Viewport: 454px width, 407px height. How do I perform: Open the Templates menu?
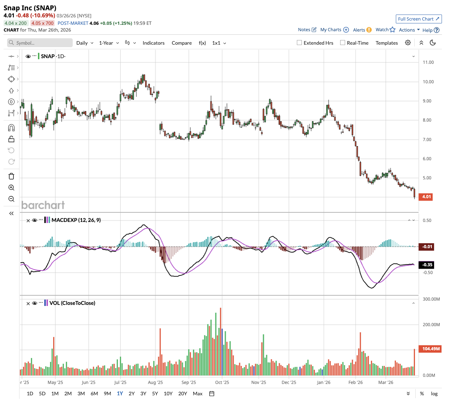click(x=387, y=43)
